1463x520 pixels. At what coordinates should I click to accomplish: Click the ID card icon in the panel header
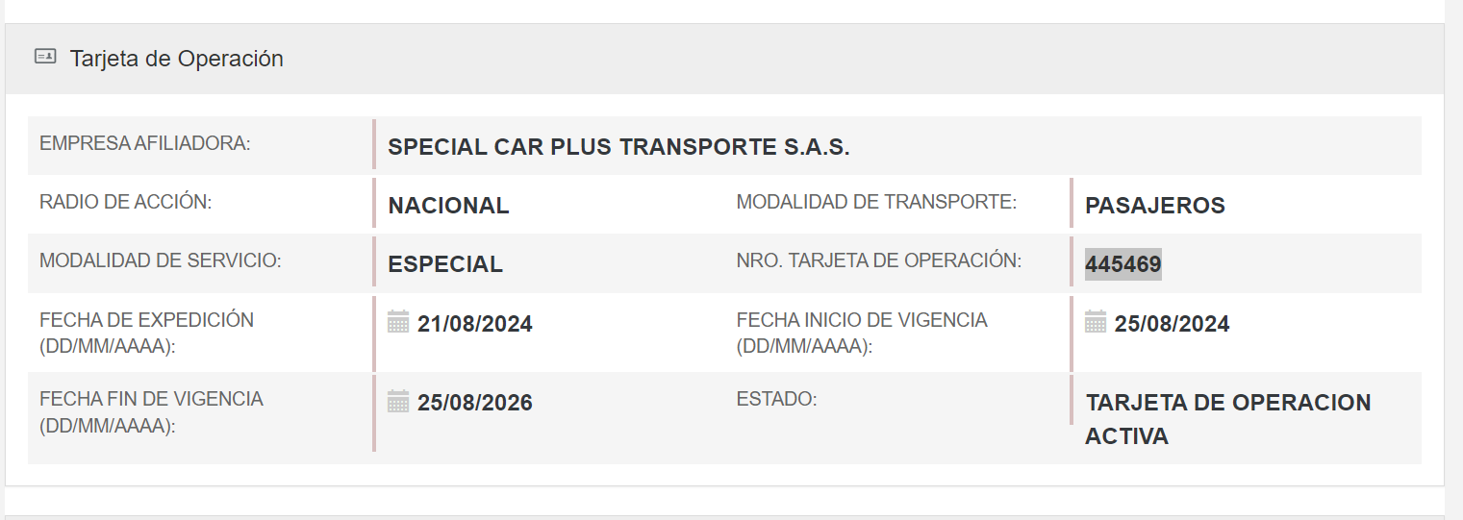[45, 57]
